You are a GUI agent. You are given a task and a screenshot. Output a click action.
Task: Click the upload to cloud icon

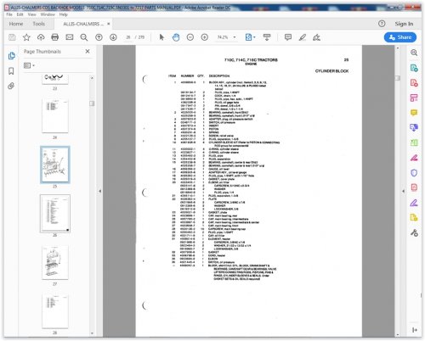click(x=41, y=37)
